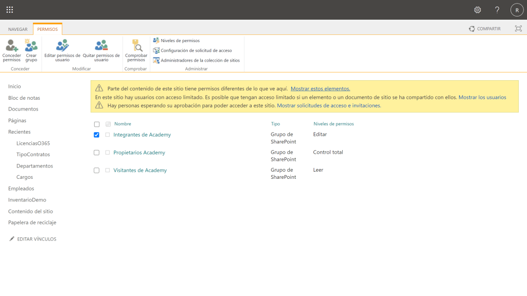Switch to the NAVEGAR tab
The image size is (527, 296).
[x=17, y=29]
